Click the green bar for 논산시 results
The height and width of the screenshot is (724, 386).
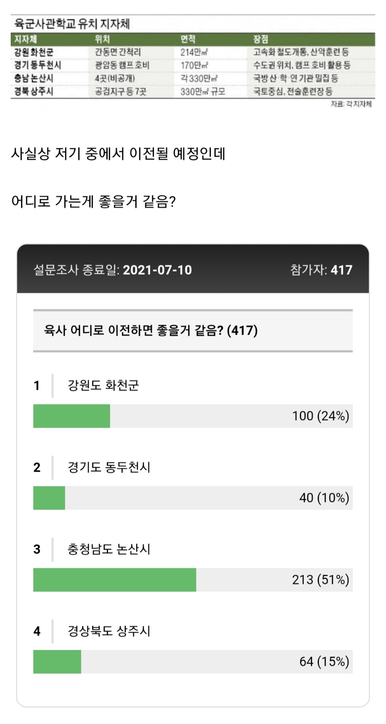tap(115, 580)
